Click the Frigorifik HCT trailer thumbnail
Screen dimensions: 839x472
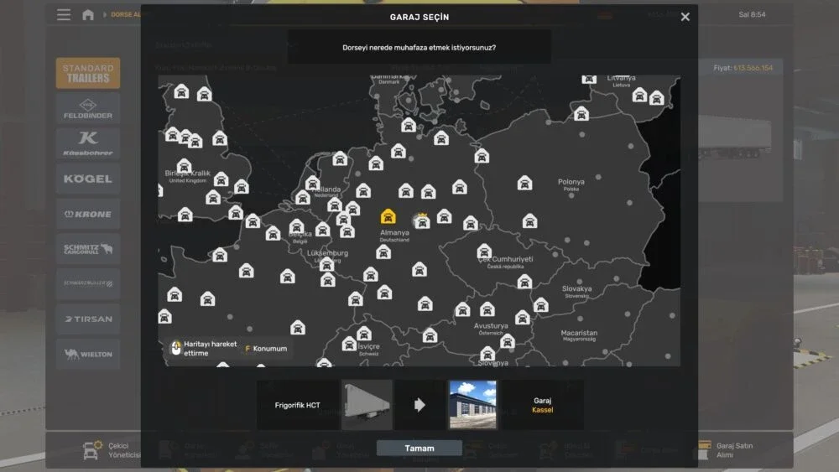(x=367, y=405)
